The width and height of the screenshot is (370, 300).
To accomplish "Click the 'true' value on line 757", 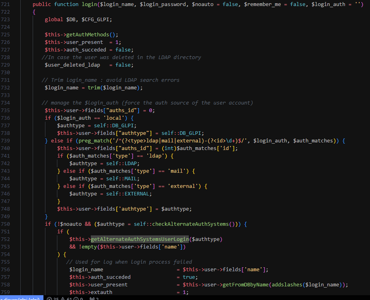I will (x=189, y=277).
